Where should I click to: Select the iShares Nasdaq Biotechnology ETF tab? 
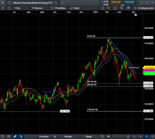(33, 3)
